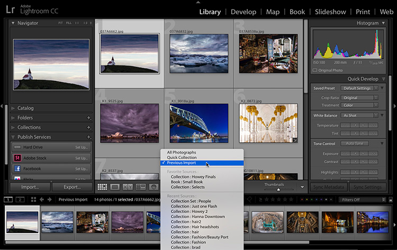Open Survey view in toolbar
The width and height of the screenshot is (397, 250).
(140, 187)
